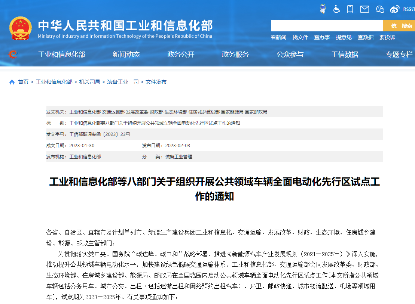Click the salutation paragraph starting 各省、自治区
The height and width of the screenshot is (304, 415).
click(211, 238)
